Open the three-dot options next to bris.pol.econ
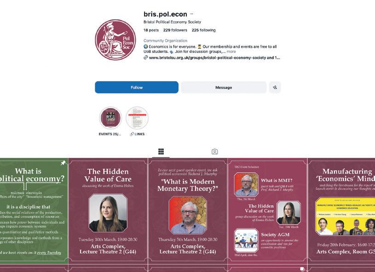This screenshot has height=272, width=375. [x=191, y=14]
